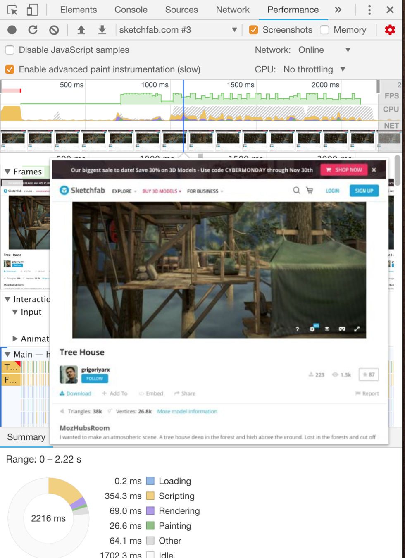Click the Add To link
This screenshot has height=558, width=405.
click(115, 393)
